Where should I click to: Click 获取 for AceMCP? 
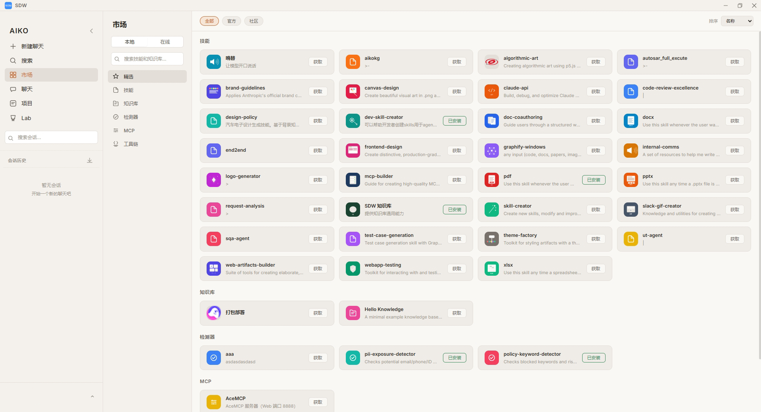pos(318,402)
